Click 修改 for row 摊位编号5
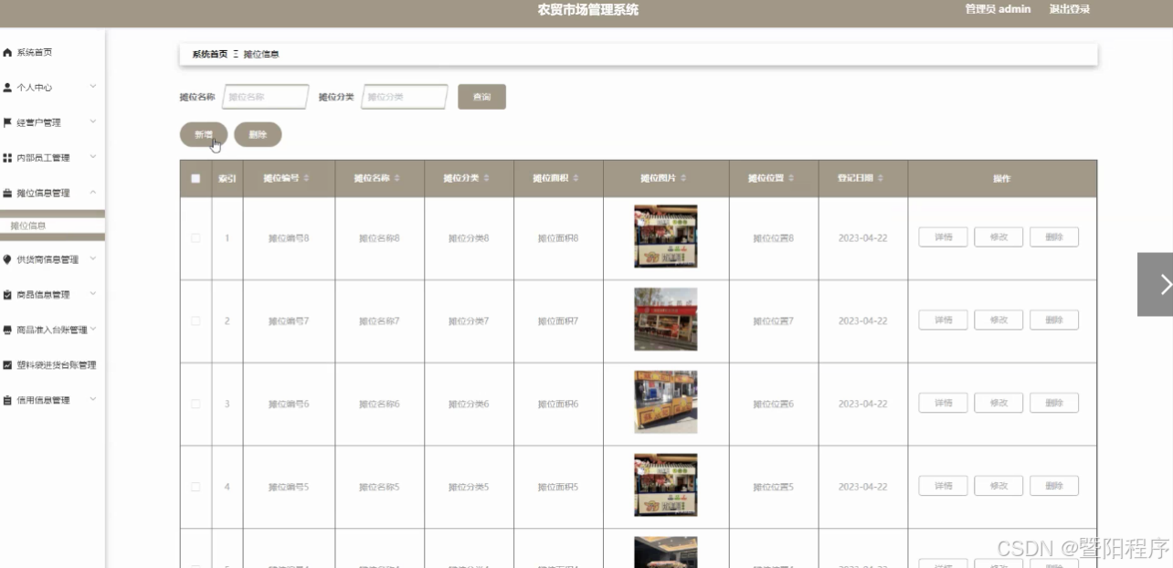The image size is (1173, 568). (999, 486)
